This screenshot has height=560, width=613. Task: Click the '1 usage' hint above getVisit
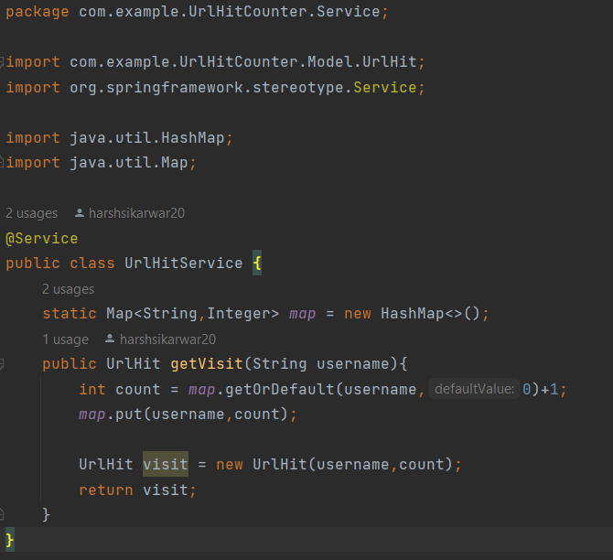point(66,339)
